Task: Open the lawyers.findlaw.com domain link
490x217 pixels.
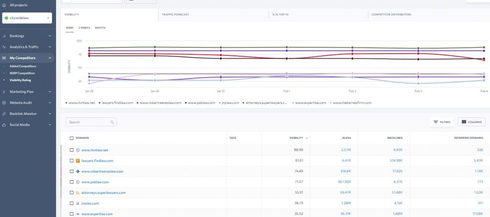Action: [x=97, y=161]
